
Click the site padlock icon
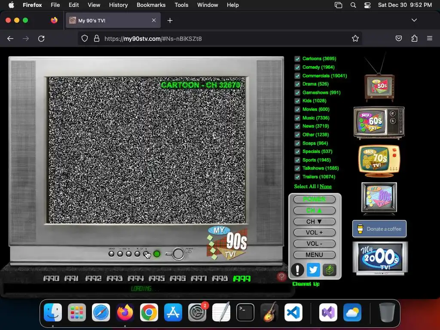click(97, 38)
